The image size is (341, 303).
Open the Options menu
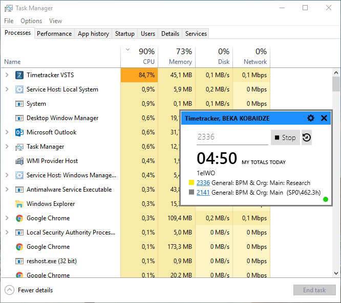pyautogui.click(x=31, y=21)
